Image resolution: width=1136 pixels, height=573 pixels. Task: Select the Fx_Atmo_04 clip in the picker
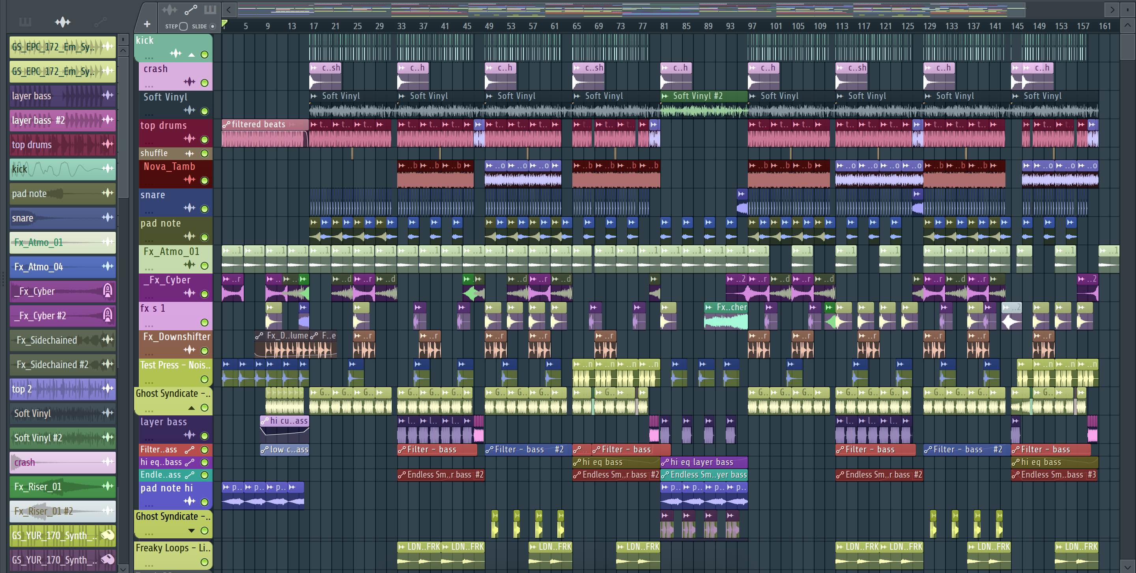[x=63, y=266]
